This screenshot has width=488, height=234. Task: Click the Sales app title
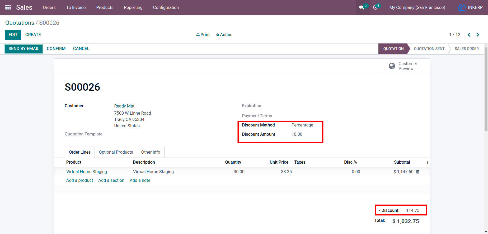pos(24,7)
